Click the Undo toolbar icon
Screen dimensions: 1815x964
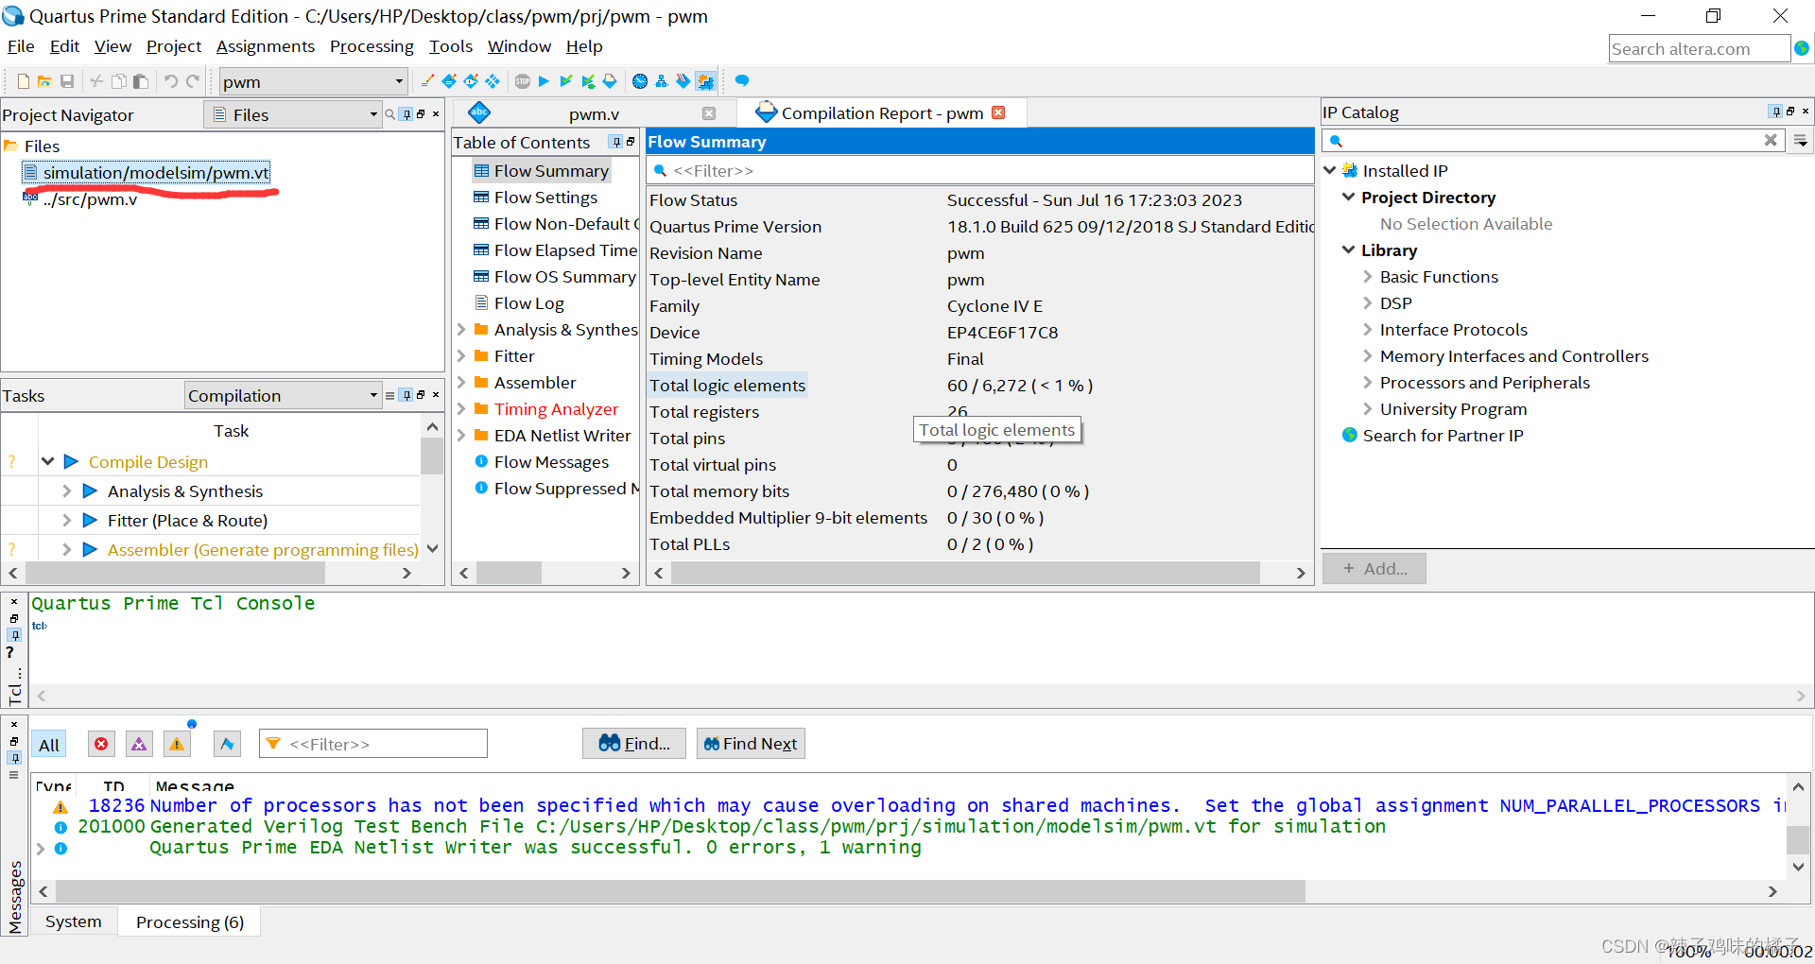pos(171,81)
